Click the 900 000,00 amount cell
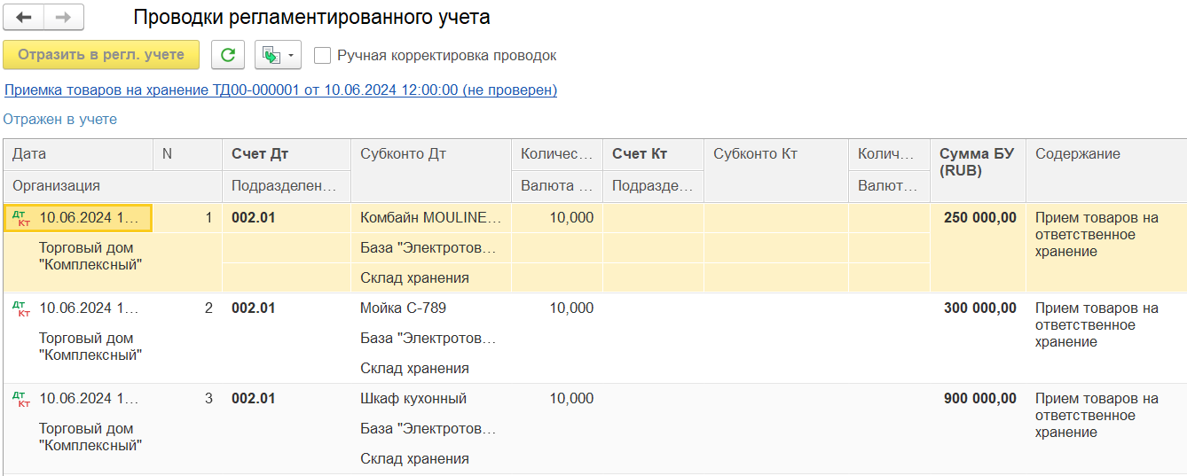Viewport: 1187px width, 476px height. click(979, 399)
